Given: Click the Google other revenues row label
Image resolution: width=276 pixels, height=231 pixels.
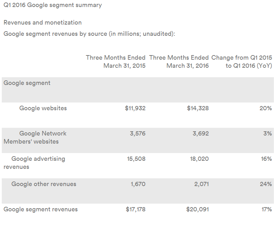Looking at the screenshot, I should [x=44, y=184].
